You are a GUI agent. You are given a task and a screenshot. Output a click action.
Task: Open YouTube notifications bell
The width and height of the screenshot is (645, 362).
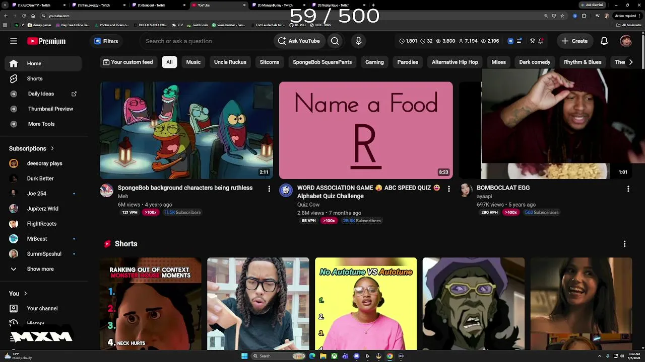point(604,41)
